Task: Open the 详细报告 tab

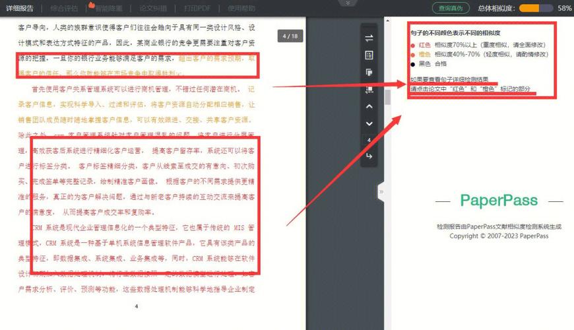Action: [20, 8]
